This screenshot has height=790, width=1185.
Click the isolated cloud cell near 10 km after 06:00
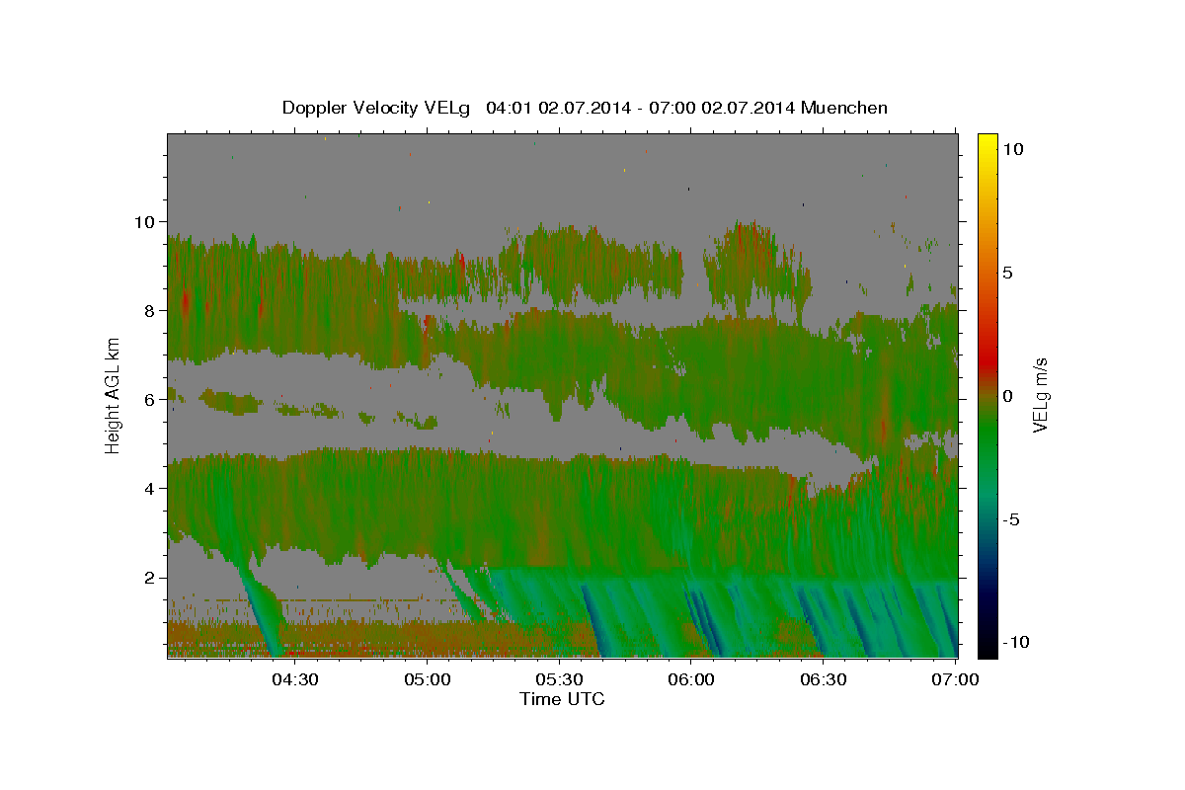pyautogui.click(x=755, y=269)
